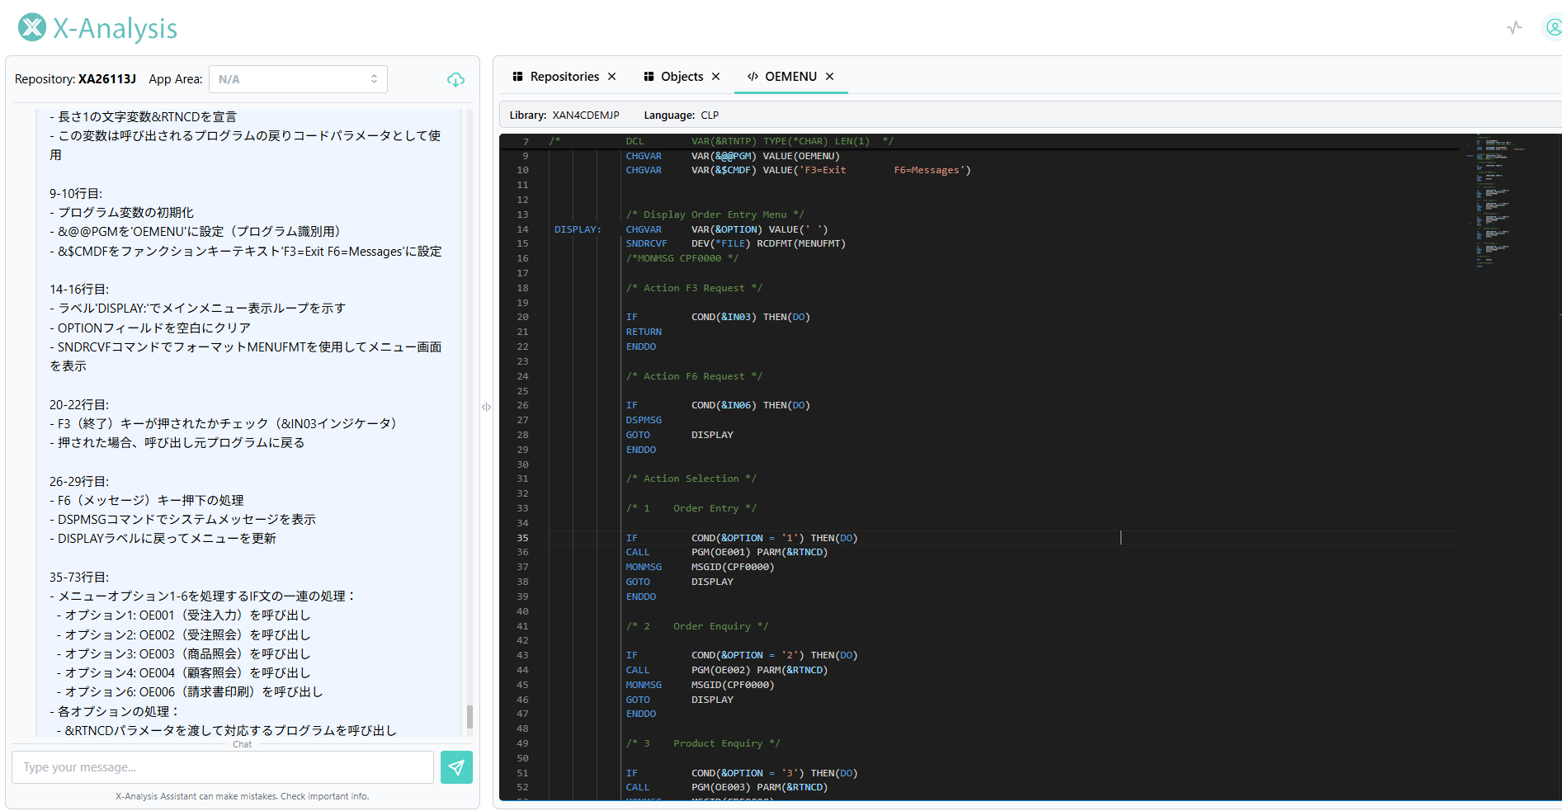Click the X-Analysis title text
Viewport: 1562px width, 811px height.
click(115, 28)
